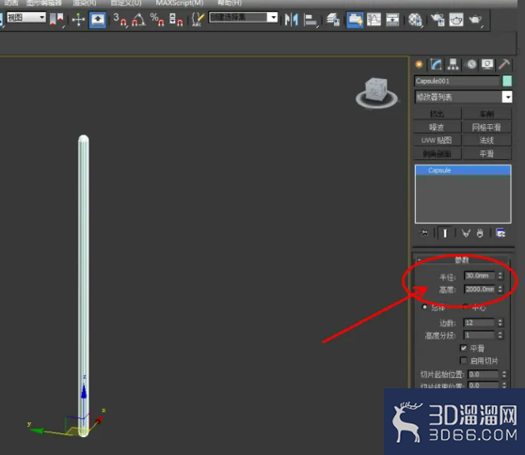Click Make Unique icon below stack
This screenshot has width=525, height=455.
(x=466, y=233)
